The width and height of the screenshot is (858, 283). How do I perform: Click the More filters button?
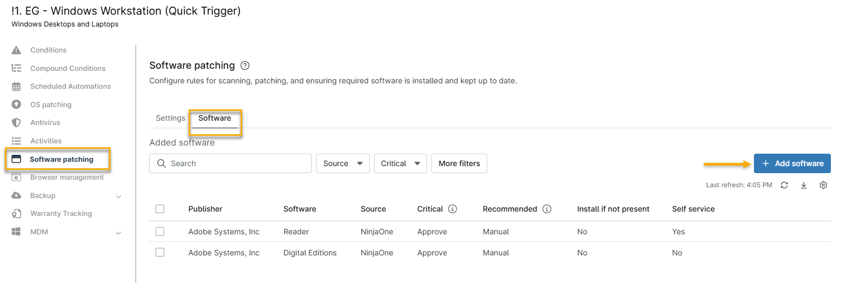click(x=459, y=163)
